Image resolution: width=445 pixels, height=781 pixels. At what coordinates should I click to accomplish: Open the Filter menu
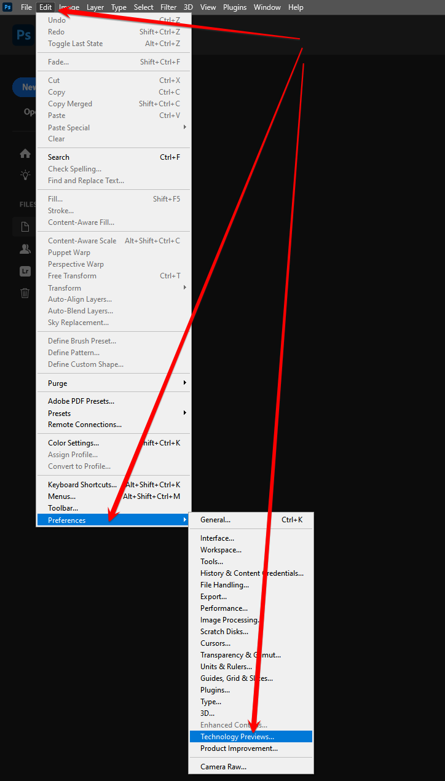168,7
